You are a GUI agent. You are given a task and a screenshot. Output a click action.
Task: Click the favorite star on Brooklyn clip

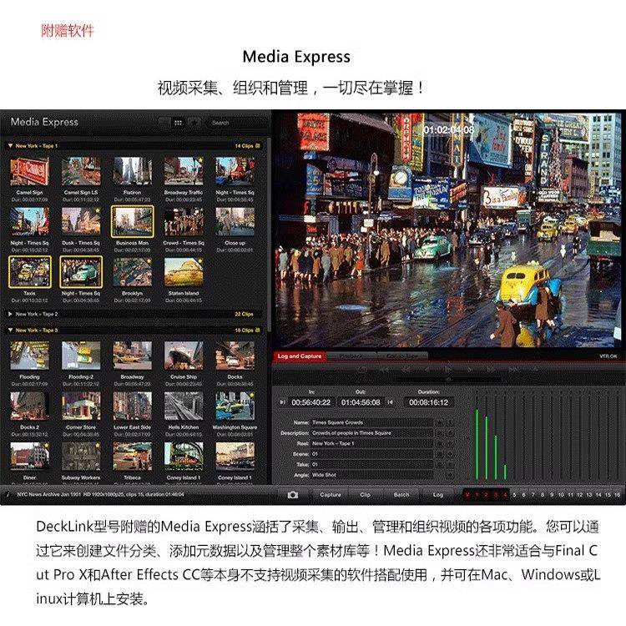pos(149,260)
